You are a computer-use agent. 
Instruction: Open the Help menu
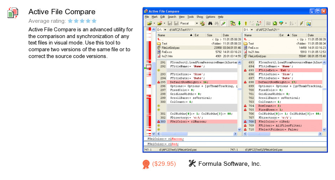point(221,17)
